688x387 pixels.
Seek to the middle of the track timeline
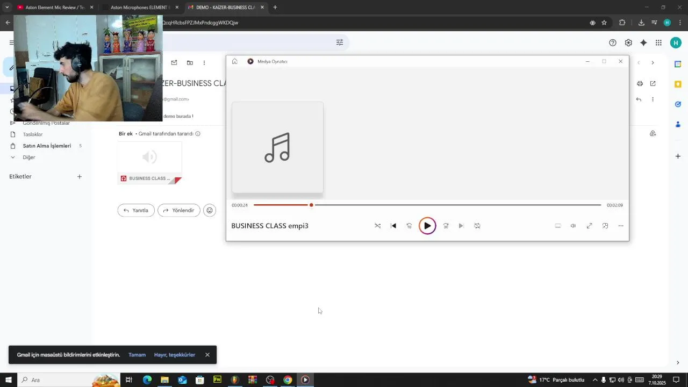point(427,205)
